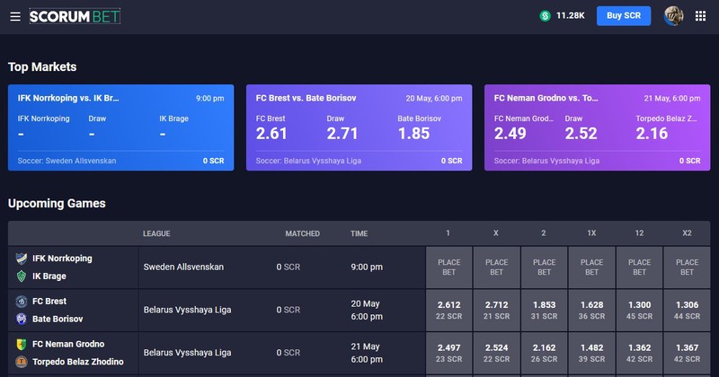719x377 pixels.
Task: Select odds 2.612 for FC Brest
Action: [x=448, y=310]
